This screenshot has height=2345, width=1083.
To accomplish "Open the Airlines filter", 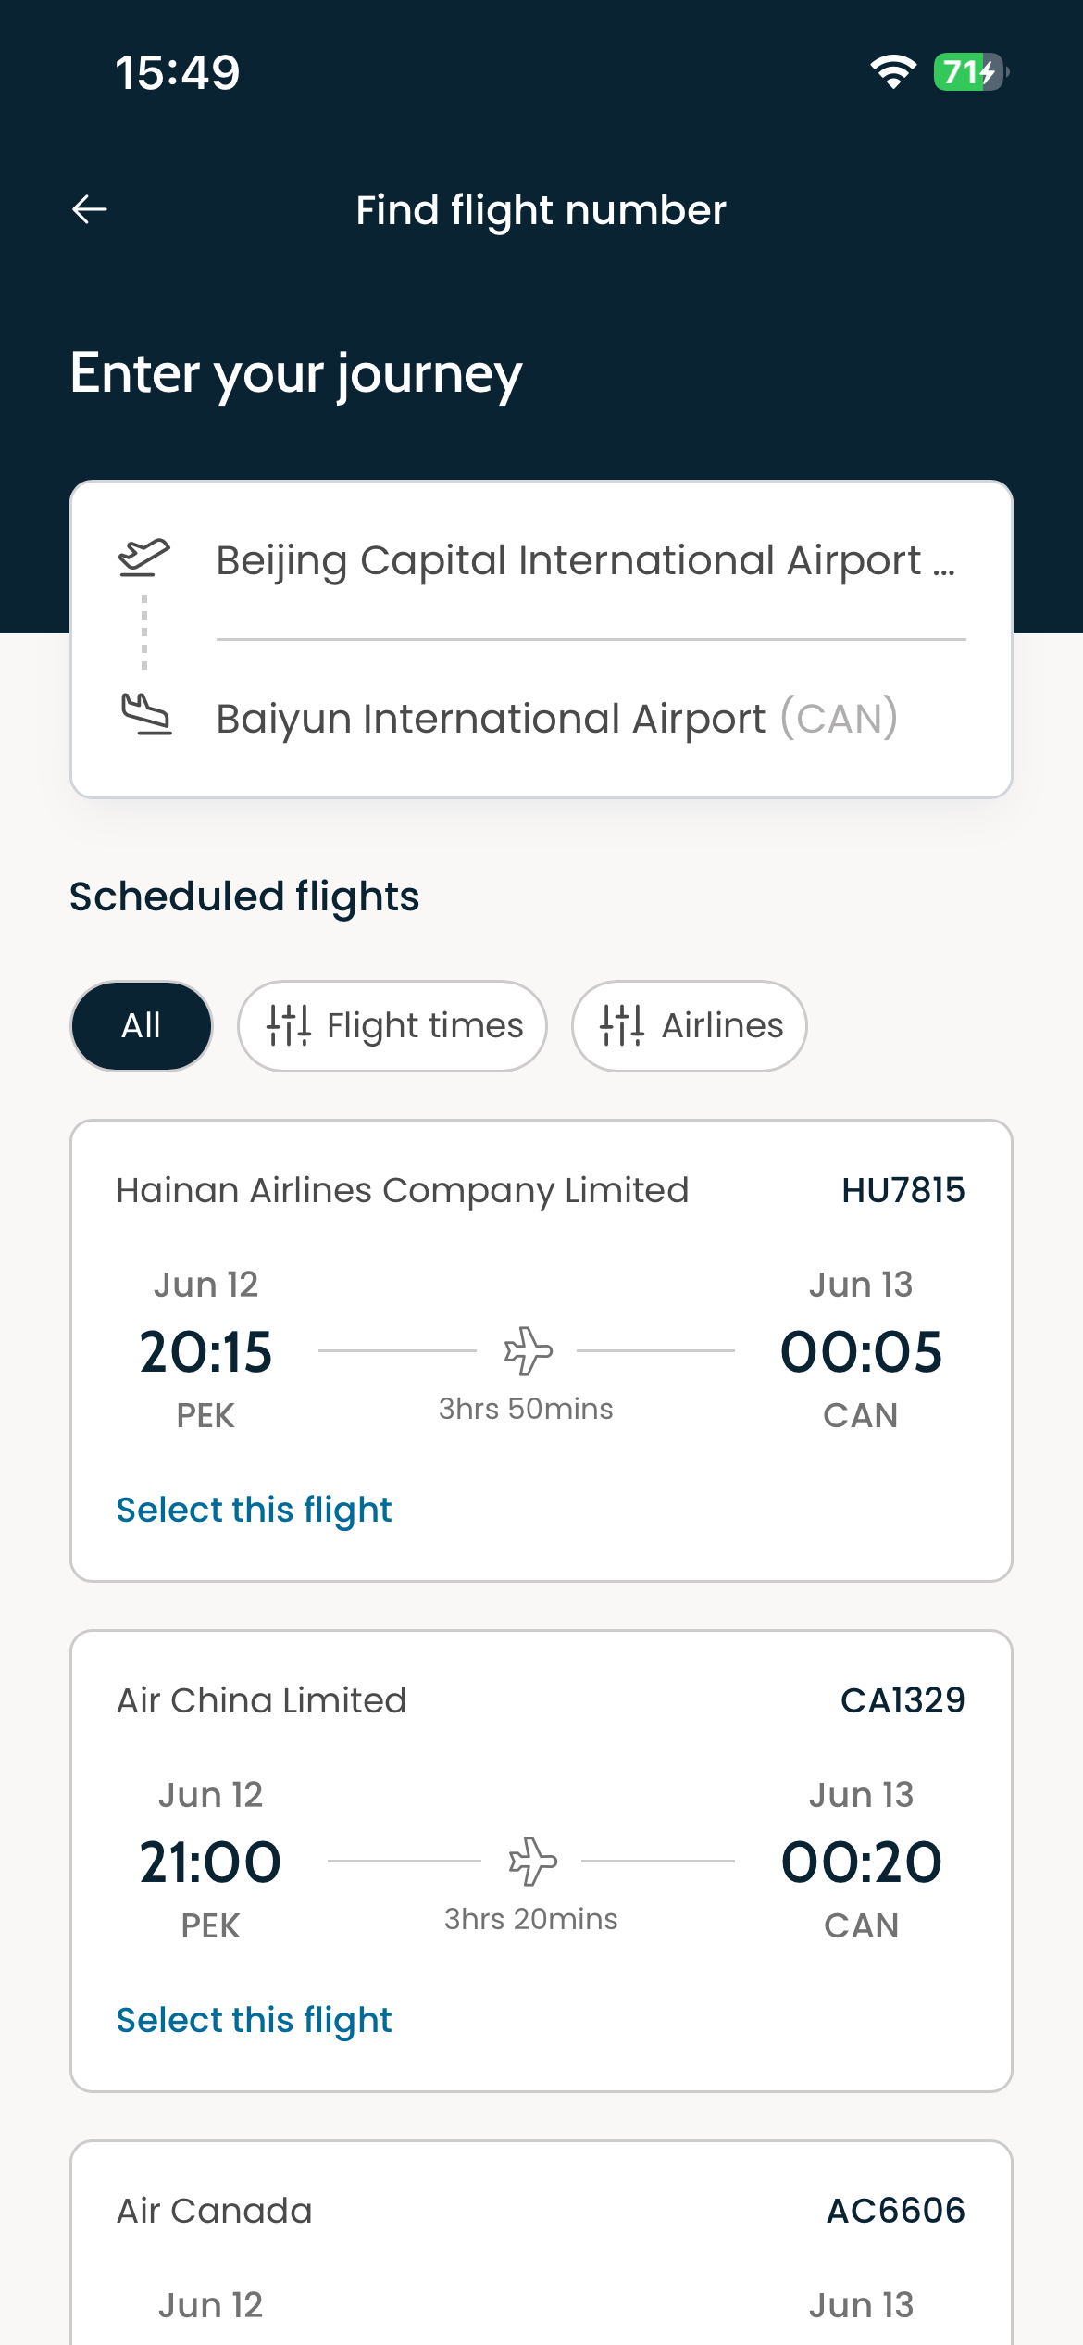I will [690, 1026].
